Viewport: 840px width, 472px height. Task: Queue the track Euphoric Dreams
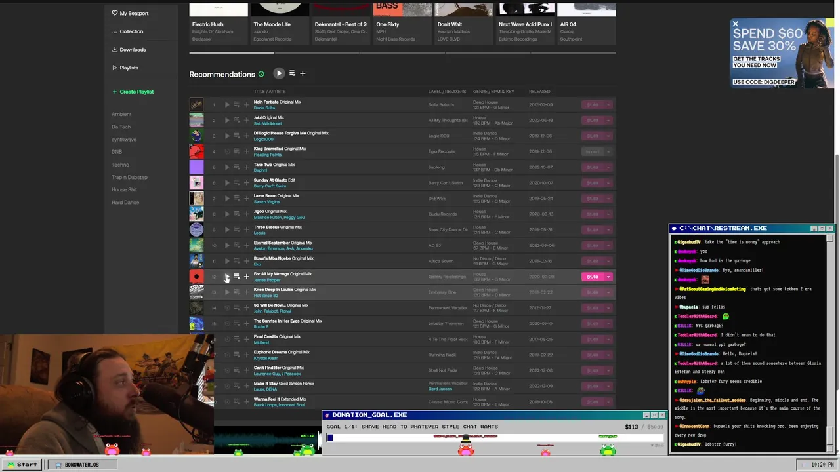(x=237, y=355)
